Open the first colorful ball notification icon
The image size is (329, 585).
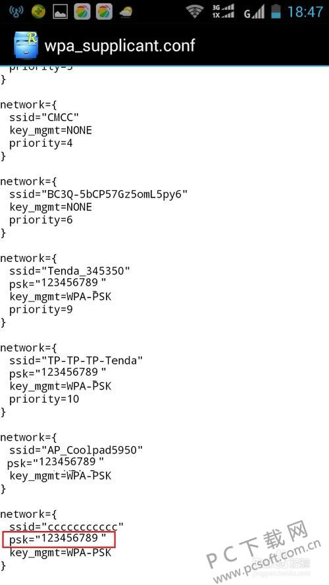82,12
